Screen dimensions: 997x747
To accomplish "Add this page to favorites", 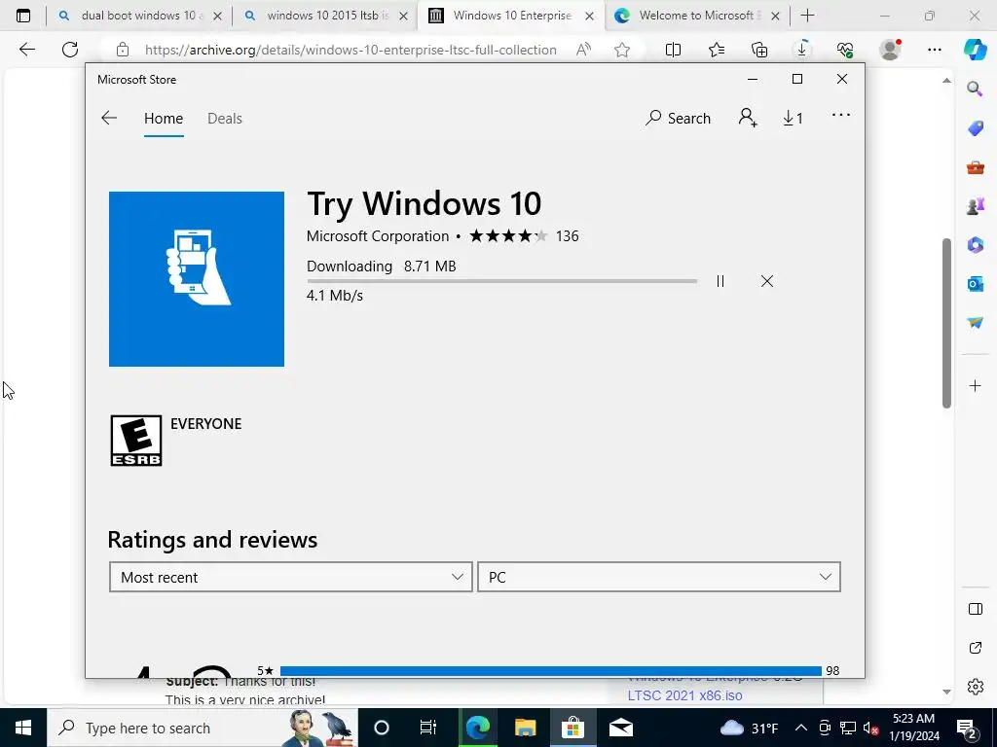I will [x=622, y=50].
